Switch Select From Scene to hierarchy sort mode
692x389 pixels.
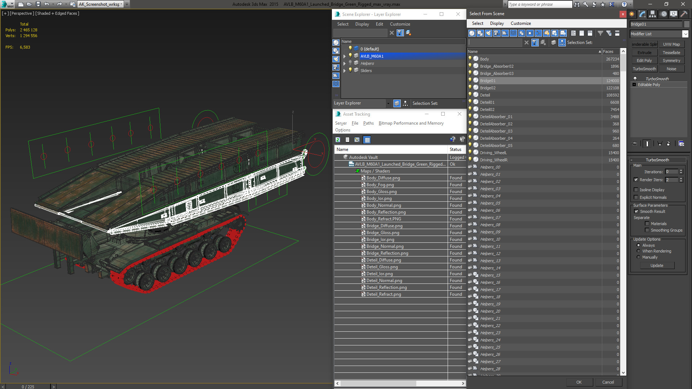point(562,43)
